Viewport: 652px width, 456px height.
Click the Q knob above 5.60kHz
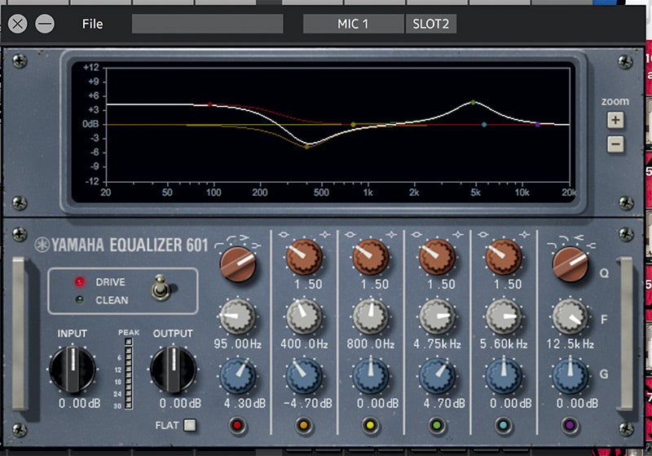coord(504,257)
